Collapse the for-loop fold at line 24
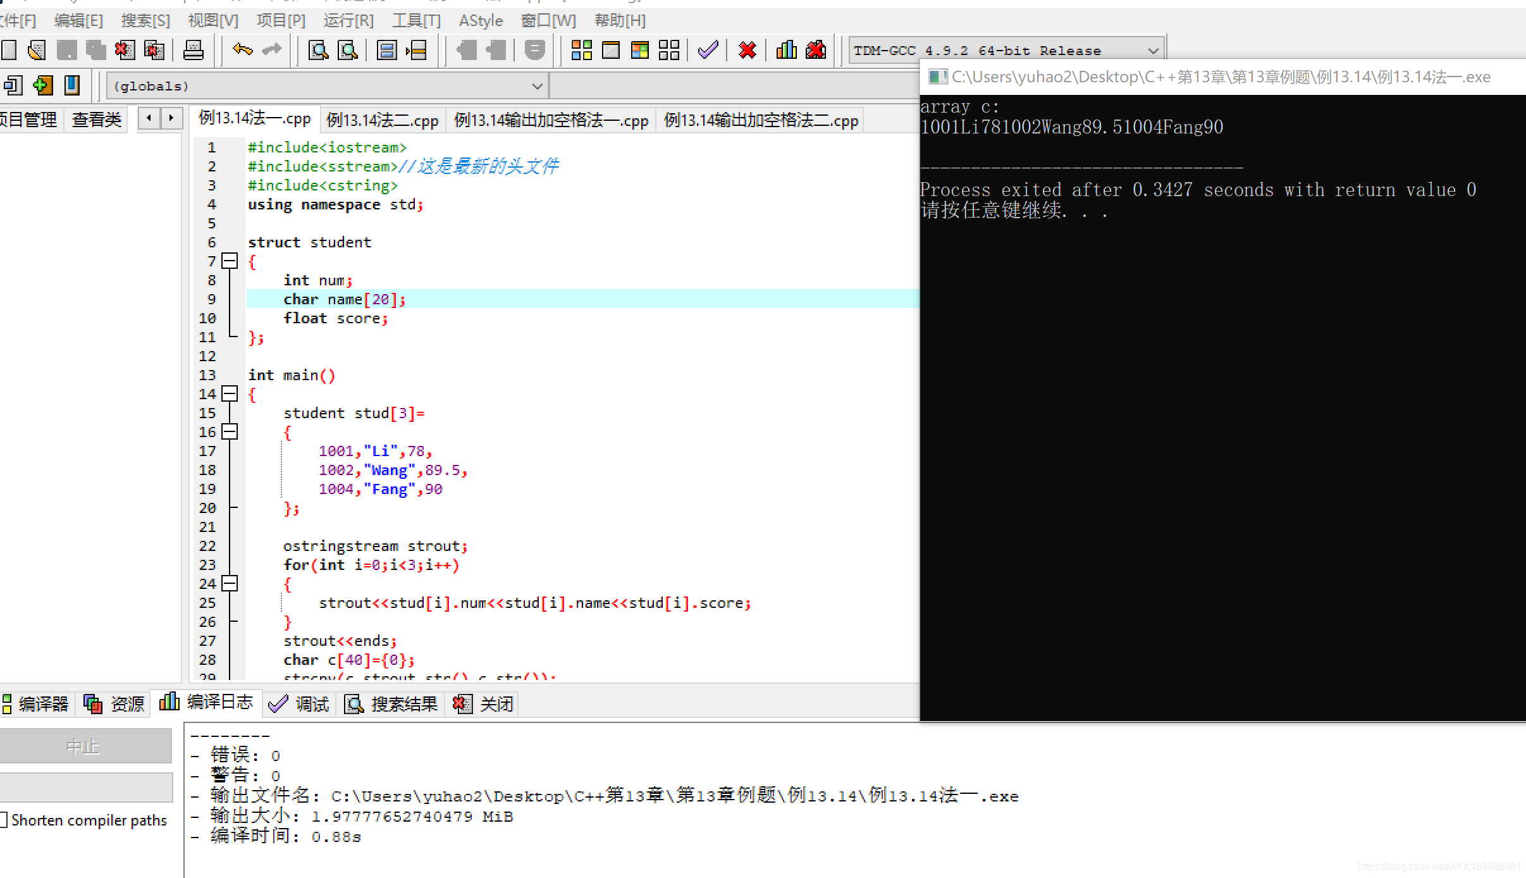 (230, 583)
